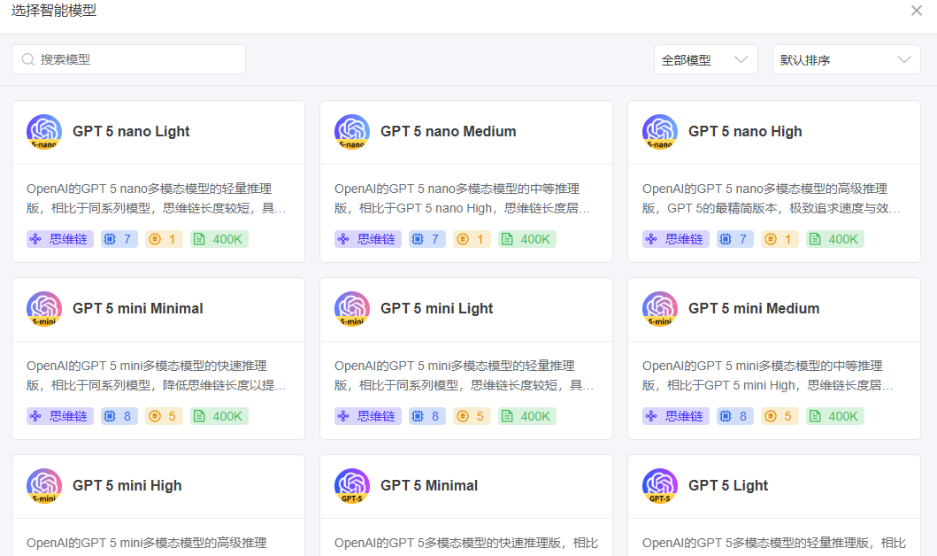
Task: Click the GPT 5 nano Light description text
Action: point(157,198)
